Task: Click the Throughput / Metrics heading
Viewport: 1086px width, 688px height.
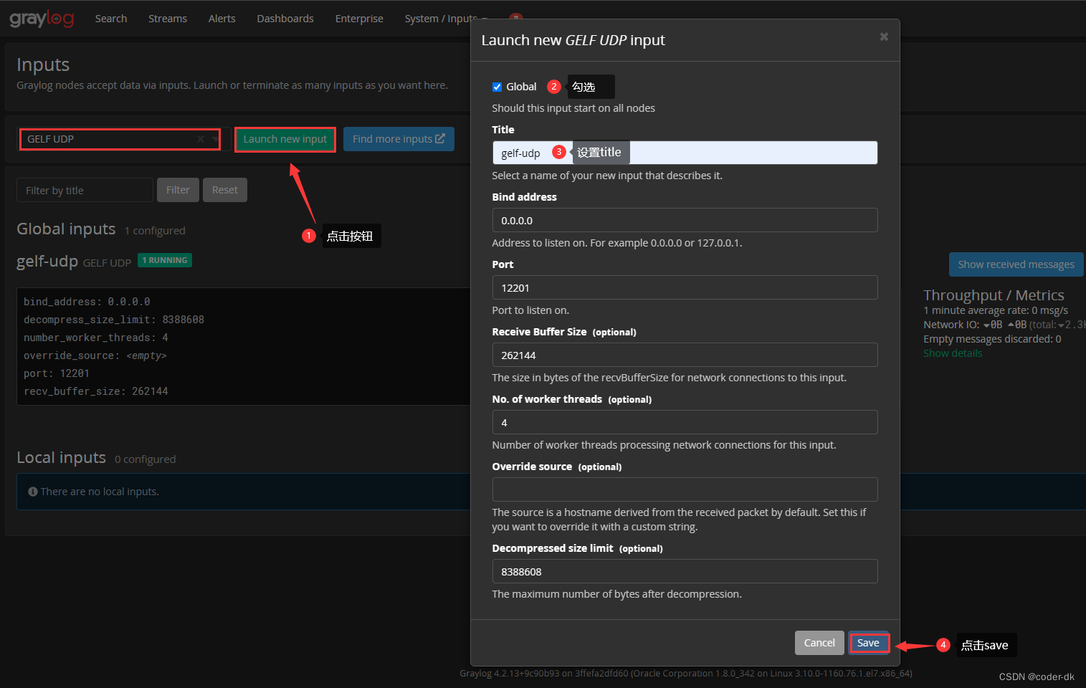Action: (x=994, y=295)
